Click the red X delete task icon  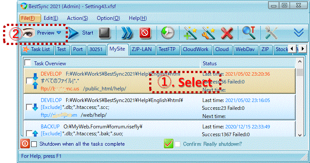coord(227,33)
